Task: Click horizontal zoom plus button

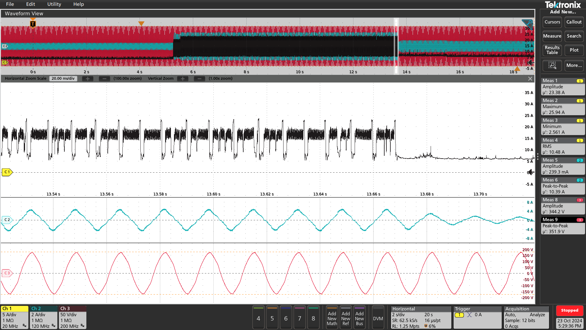Action: point(88,79)
